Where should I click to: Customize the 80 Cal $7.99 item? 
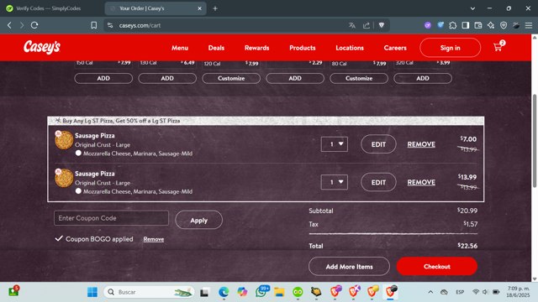click(x=359, y=78)
